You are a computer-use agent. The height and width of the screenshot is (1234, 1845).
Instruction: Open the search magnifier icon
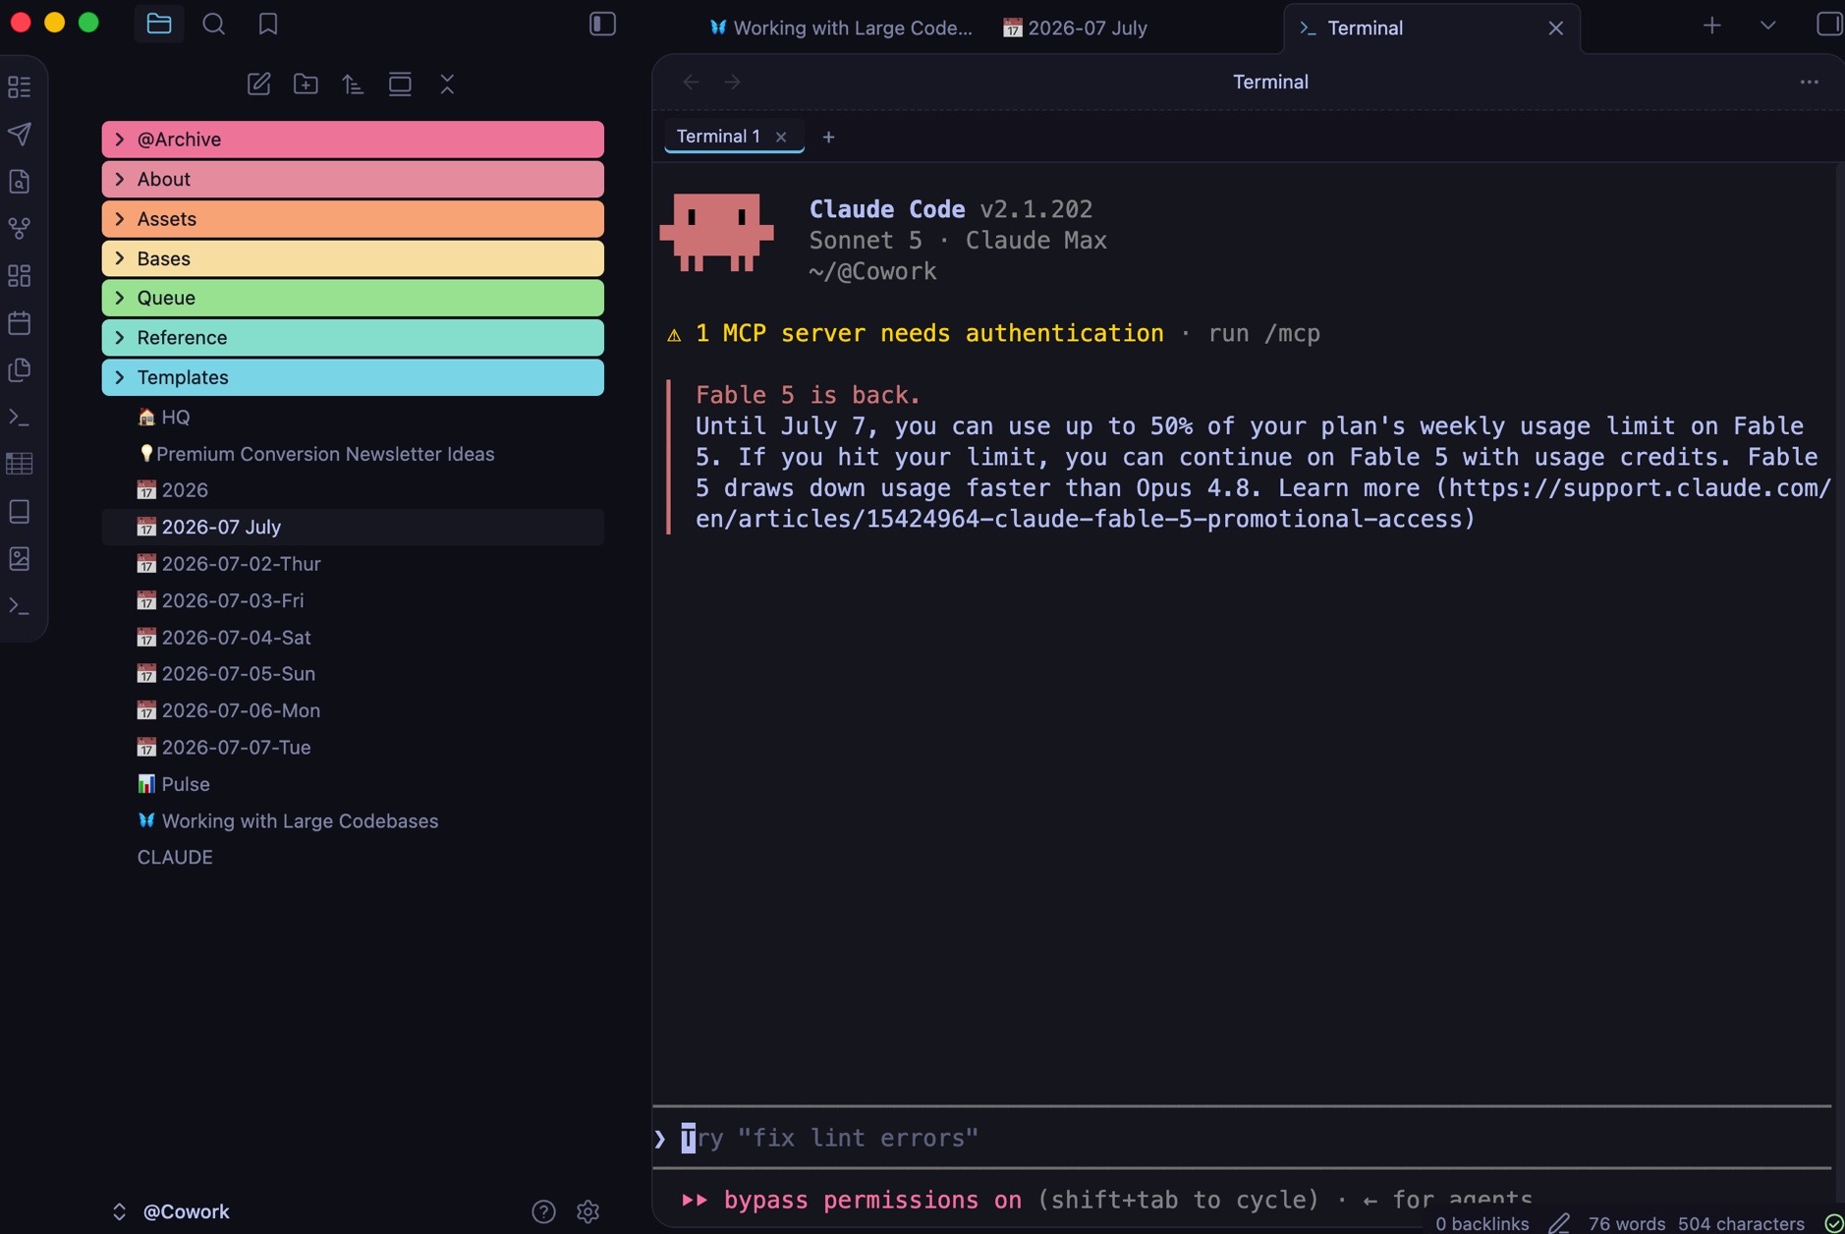coord(213,24)
